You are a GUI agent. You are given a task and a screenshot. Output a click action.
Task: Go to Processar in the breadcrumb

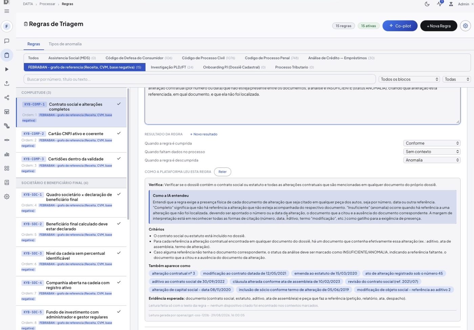coord(47,4)
